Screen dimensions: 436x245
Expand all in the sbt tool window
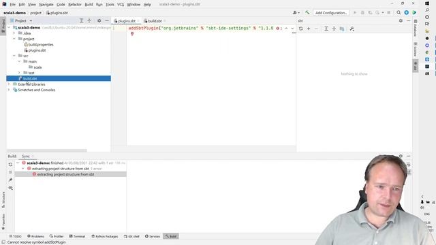[326, 29]
